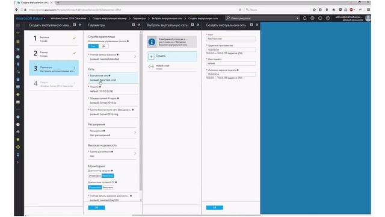Image resolution: width=385 pixels, height=217 pixels.
Task: Click the plus icon next to Создать
Action: point(151,57)
